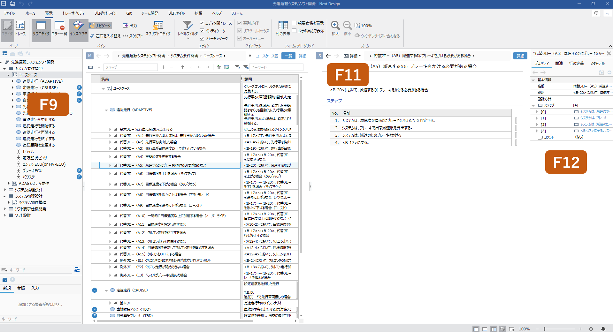Toggle 整列ガイド checkbox
The width and height of the screenshot is (613, 332).
pyautogui.click(x=240, y=23)
